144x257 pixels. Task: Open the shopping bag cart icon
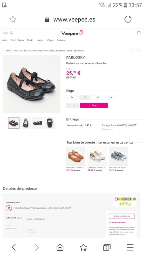coord(139,32)
